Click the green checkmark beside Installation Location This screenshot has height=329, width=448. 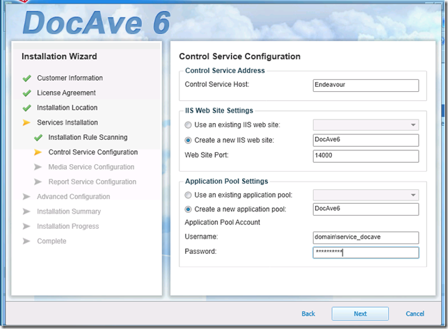pos(27,108)
